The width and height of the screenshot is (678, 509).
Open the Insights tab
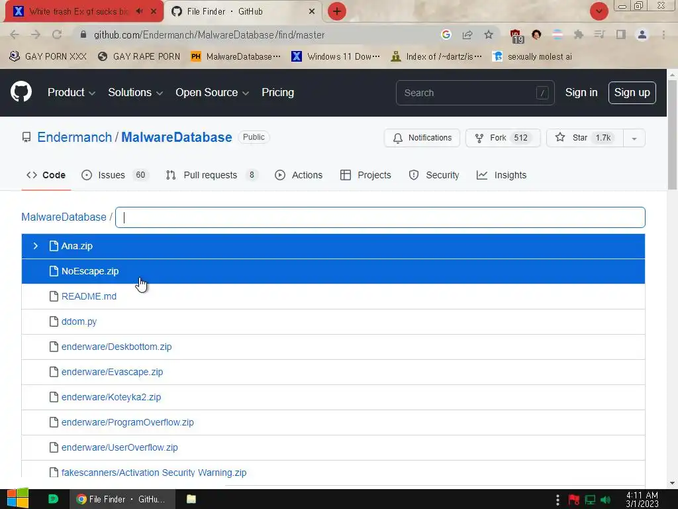pyautogui.click(x=502, y=175)
